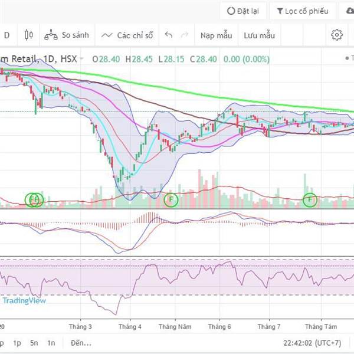Click the high price H28.45 value
Viewport: 354px width, 354px height.
tap(139, 59)
